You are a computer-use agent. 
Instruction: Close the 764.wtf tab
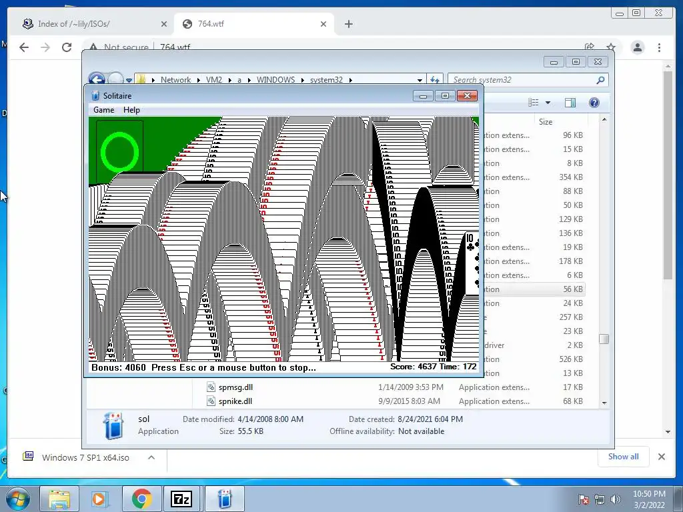coord(323,24)
